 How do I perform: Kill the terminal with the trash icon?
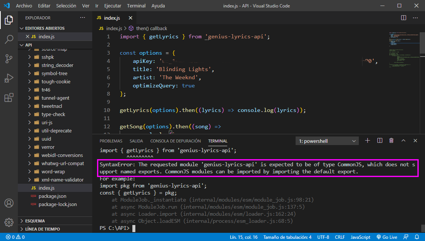pos(391,141)
